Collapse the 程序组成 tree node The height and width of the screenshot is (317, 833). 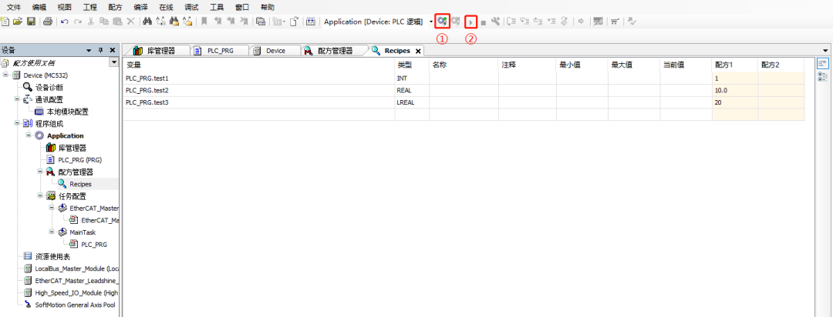(x=17, y=124)
